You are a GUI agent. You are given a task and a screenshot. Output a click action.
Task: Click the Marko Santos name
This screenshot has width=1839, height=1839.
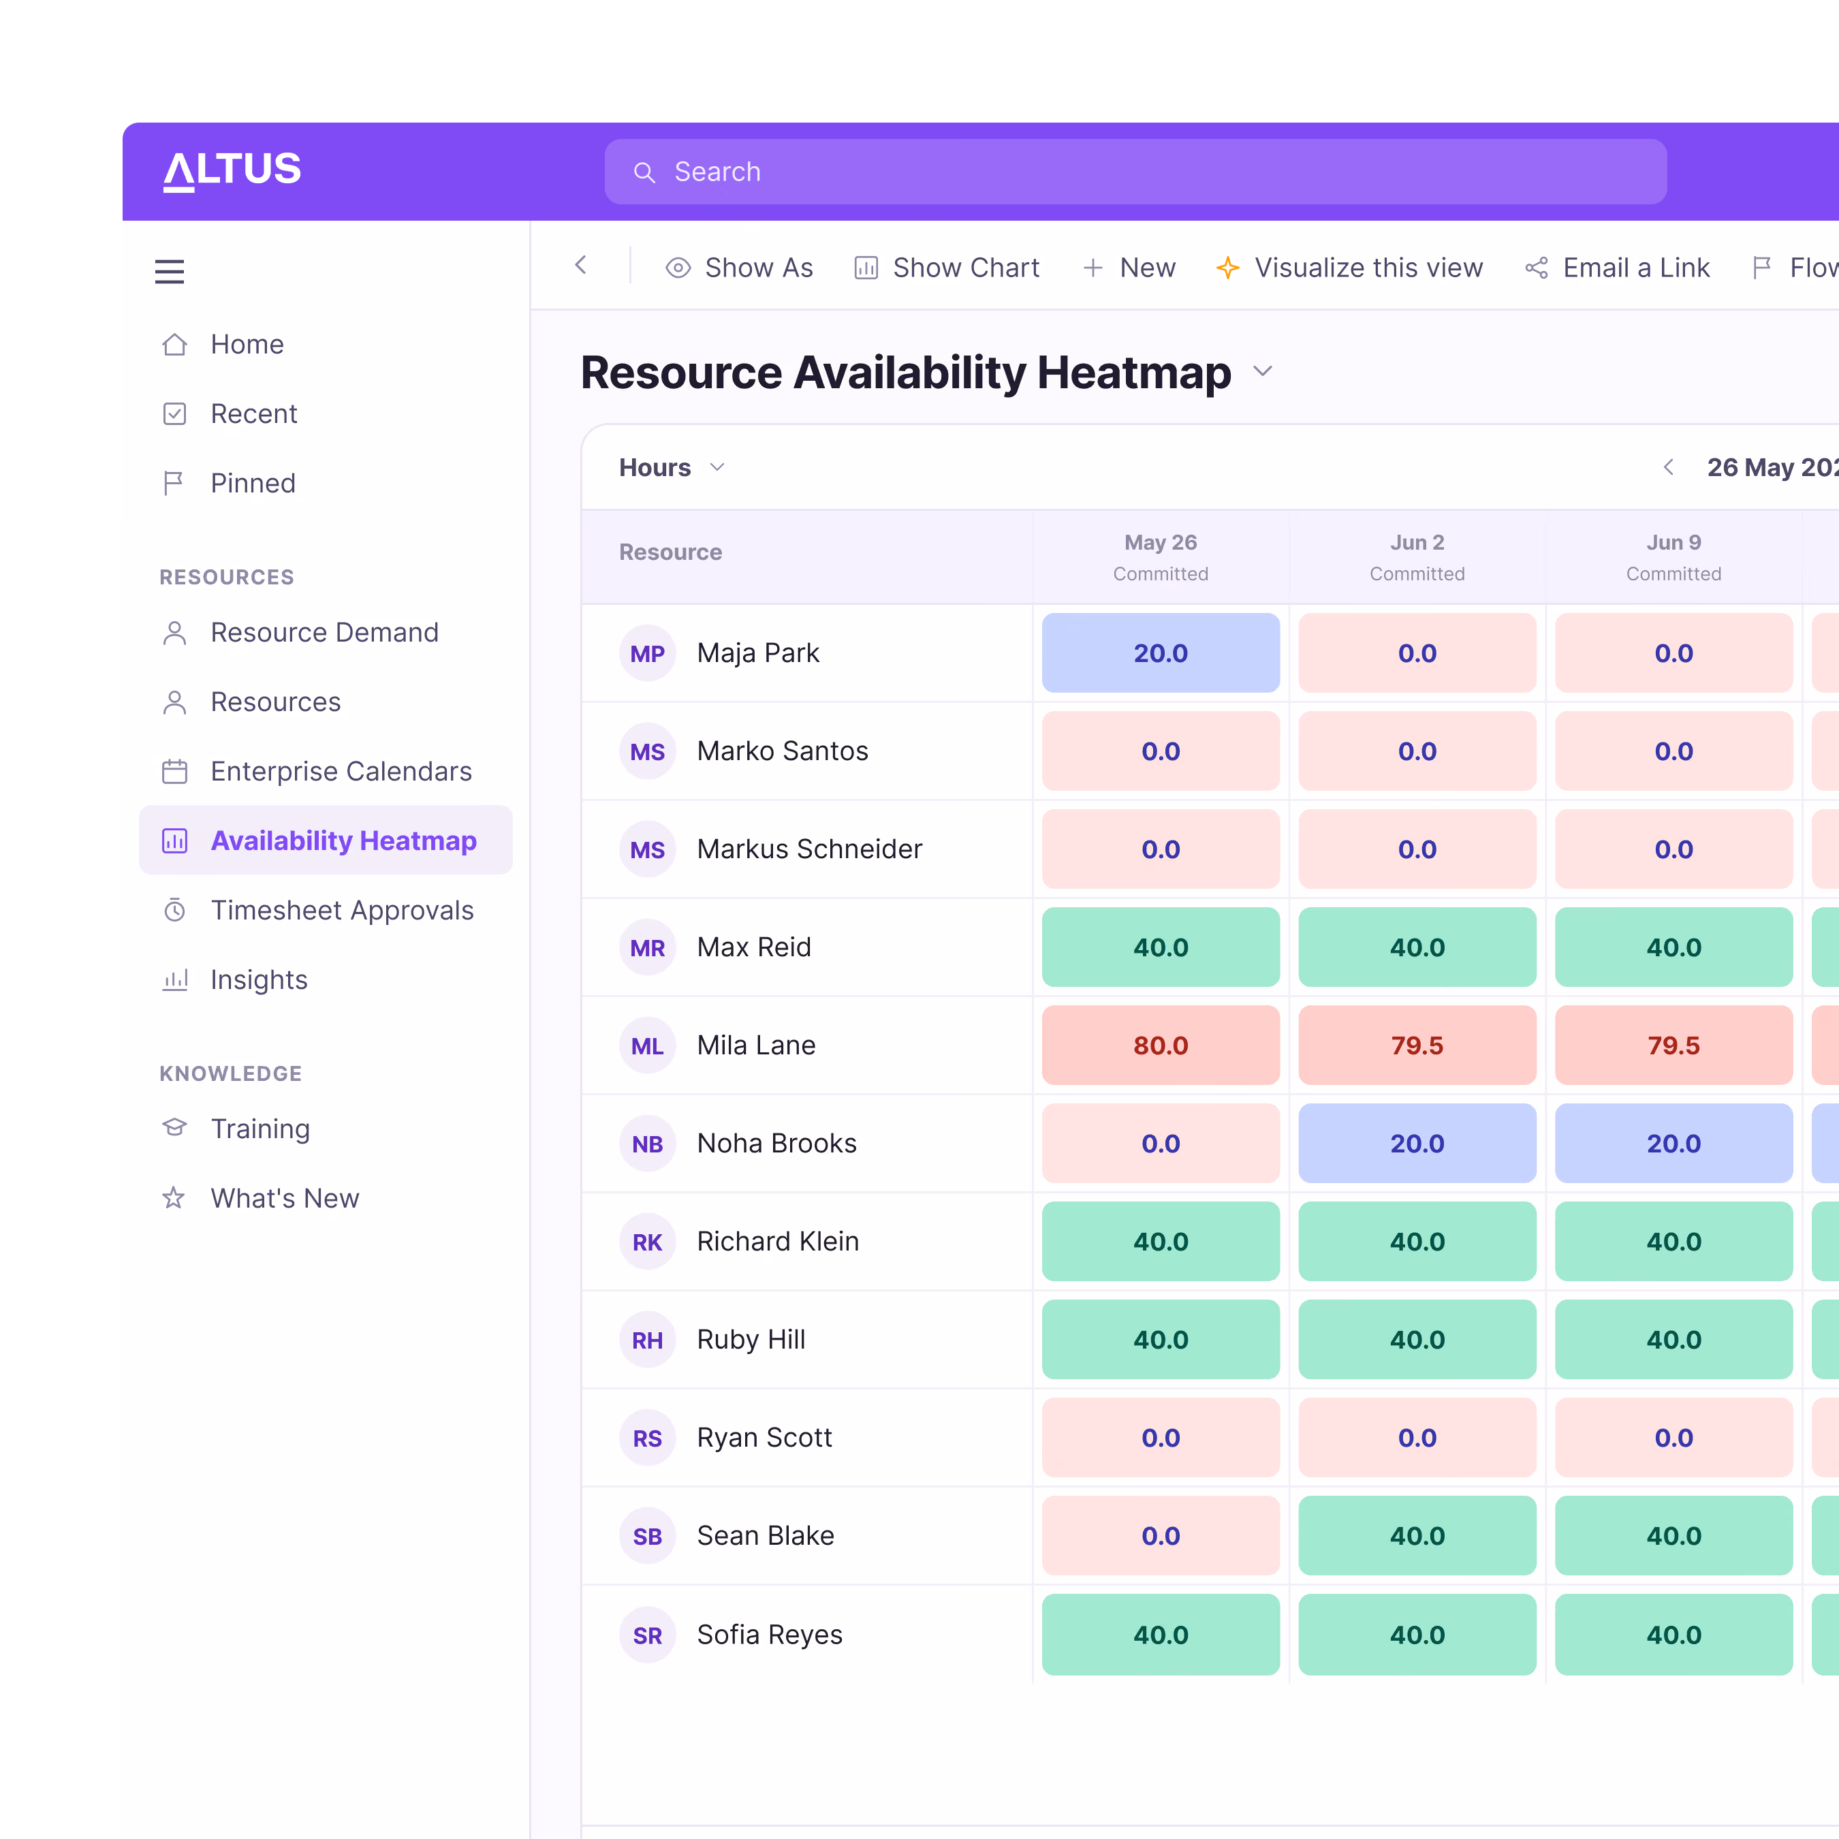click(783, 751)
